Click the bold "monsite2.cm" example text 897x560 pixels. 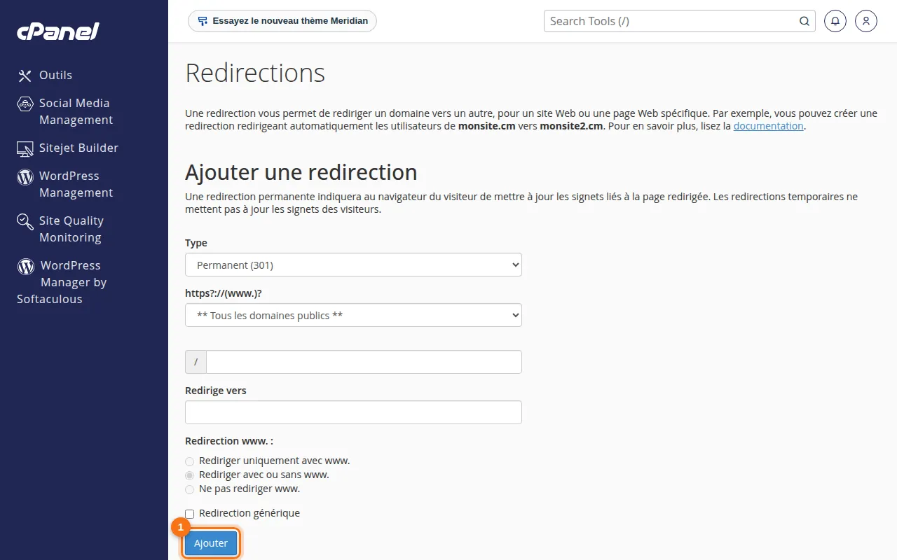pos(571,126)
